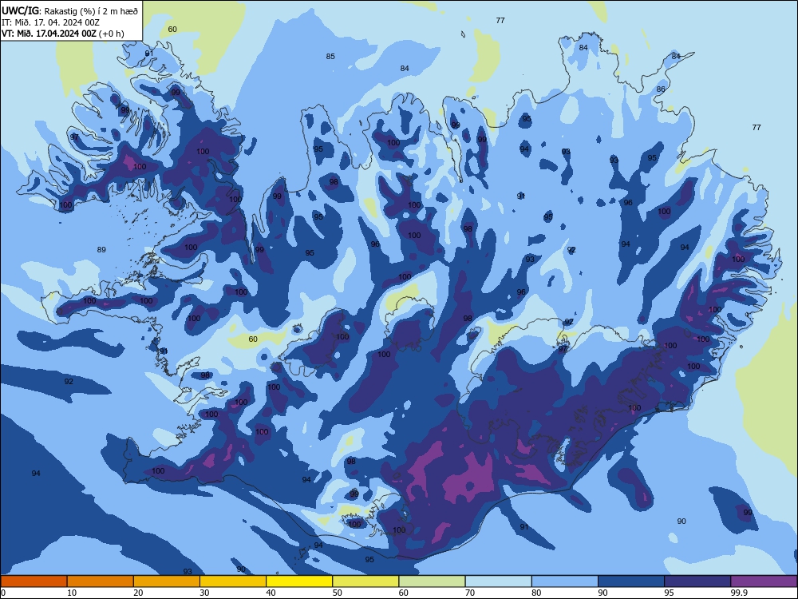
Task: Click the '89' humidity value on the map
Action: click(101, 249)
